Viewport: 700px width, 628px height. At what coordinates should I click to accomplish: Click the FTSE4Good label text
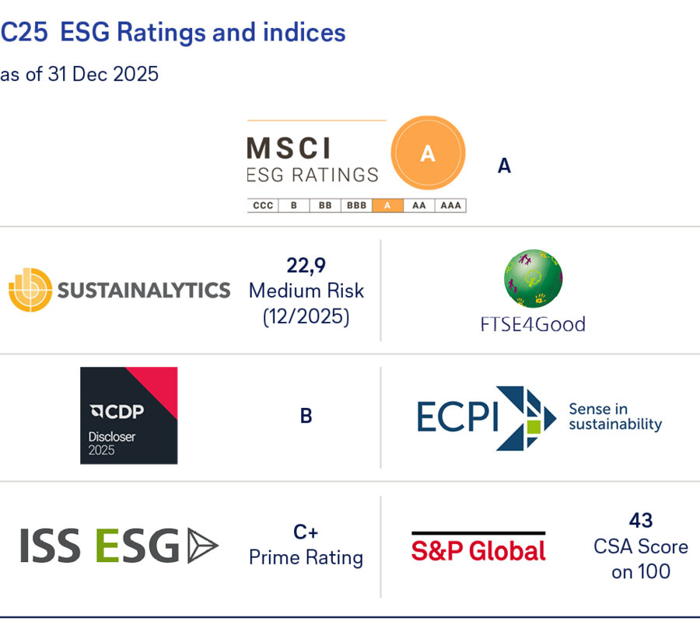click(533, 324)
